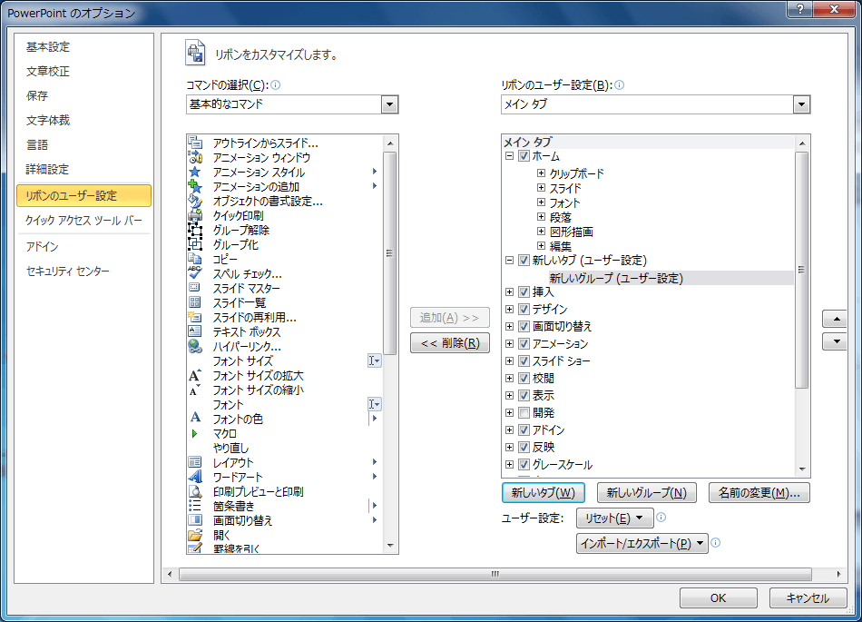Move selected item down with arrow button
This screenshot has width=862, height=622.
(x=837, y=341)
